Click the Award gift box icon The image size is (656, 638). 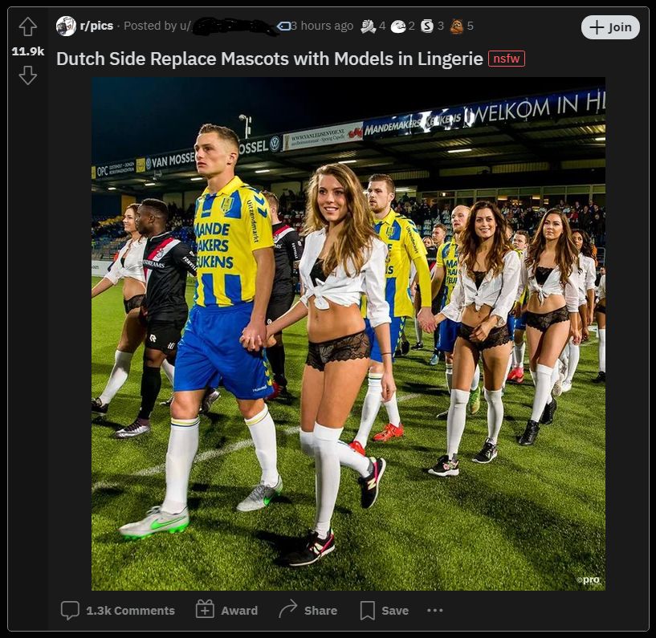[204, 610]
